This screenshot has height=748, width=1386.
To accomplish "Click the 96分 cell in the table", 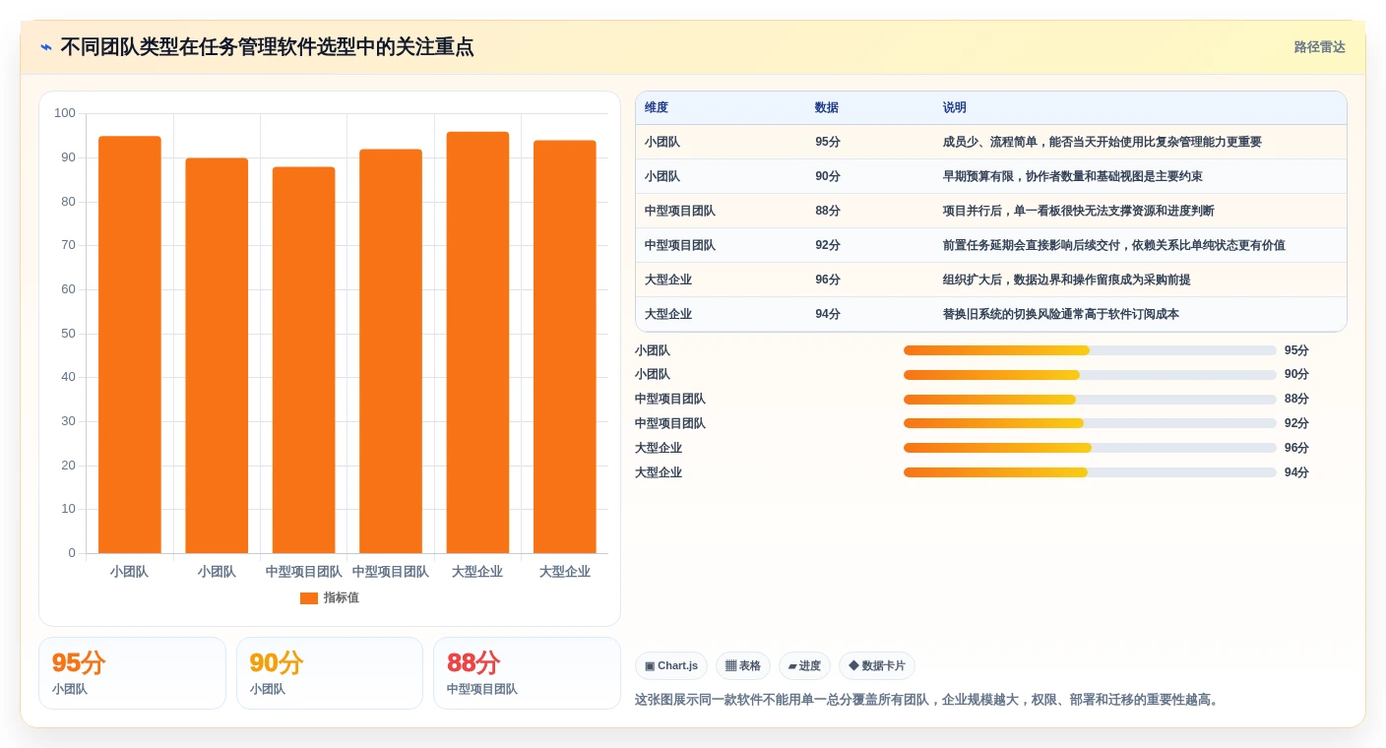I will click(x=828, y=280).
